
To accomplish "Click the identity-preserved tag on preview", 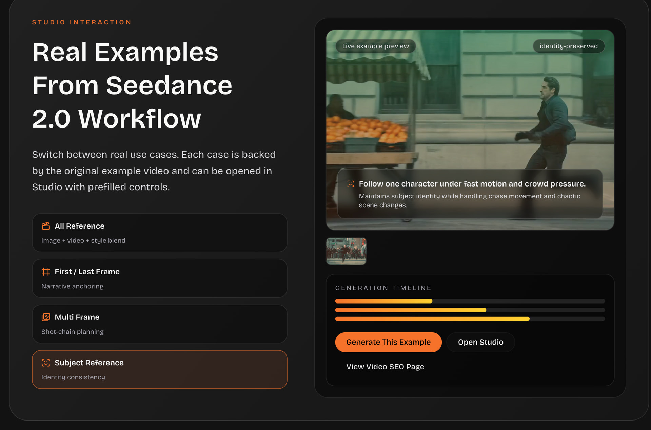I will (x=569, y=46).
